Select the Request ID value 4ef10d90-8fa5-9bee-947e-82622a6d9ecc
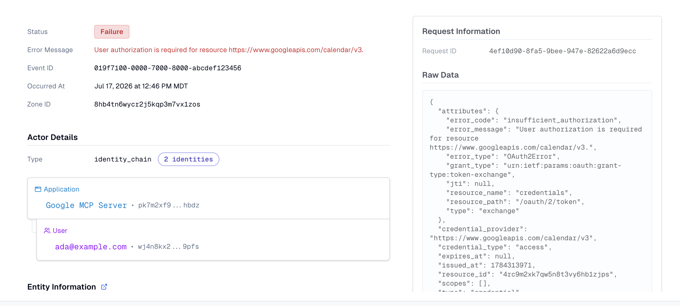This screenshot has width=680, height=306. click(x=563, y=51)
